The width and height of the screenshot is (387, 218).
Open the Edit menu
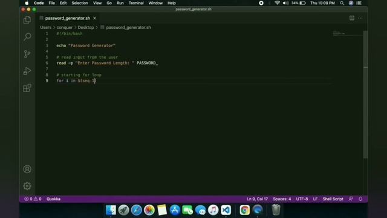click(x=63, y=3)
